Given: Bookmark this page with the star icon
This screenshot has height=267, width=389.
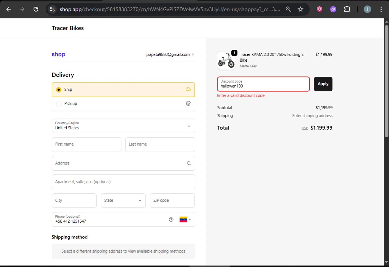Looking at the screenshot, I should [300, 9].
